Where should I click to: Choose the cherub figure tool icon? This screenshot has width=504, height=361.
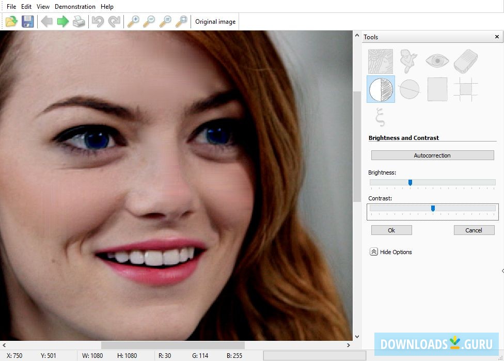click(x=409, y=61)
